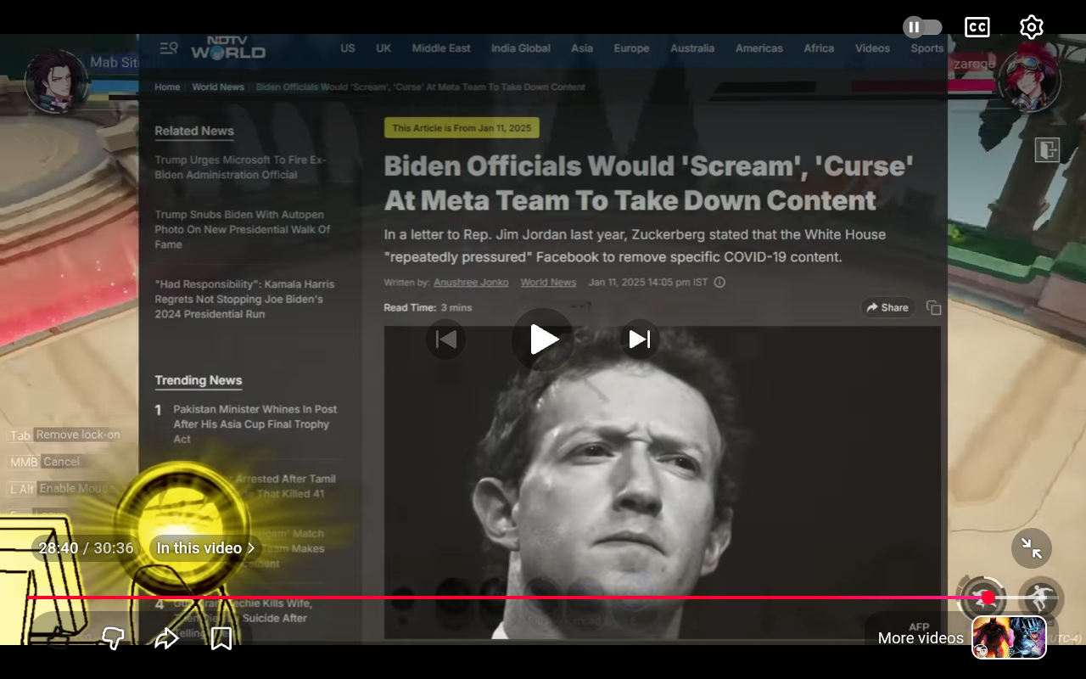The image size is (1086, 679).
Task: Open the Sports nav item
Action: point(927,48)
